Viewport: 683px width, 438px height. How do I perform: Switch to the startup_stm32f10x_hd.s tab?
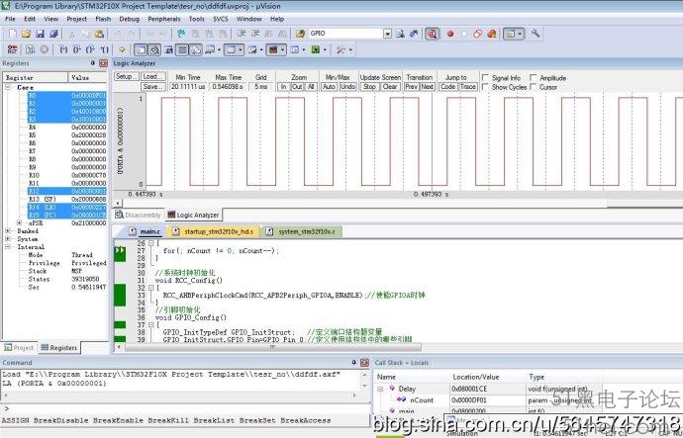coord(213,231)
